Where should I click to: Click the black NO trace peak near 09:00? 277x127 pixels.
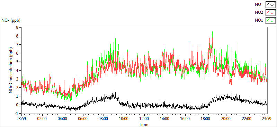coord(115,91)
